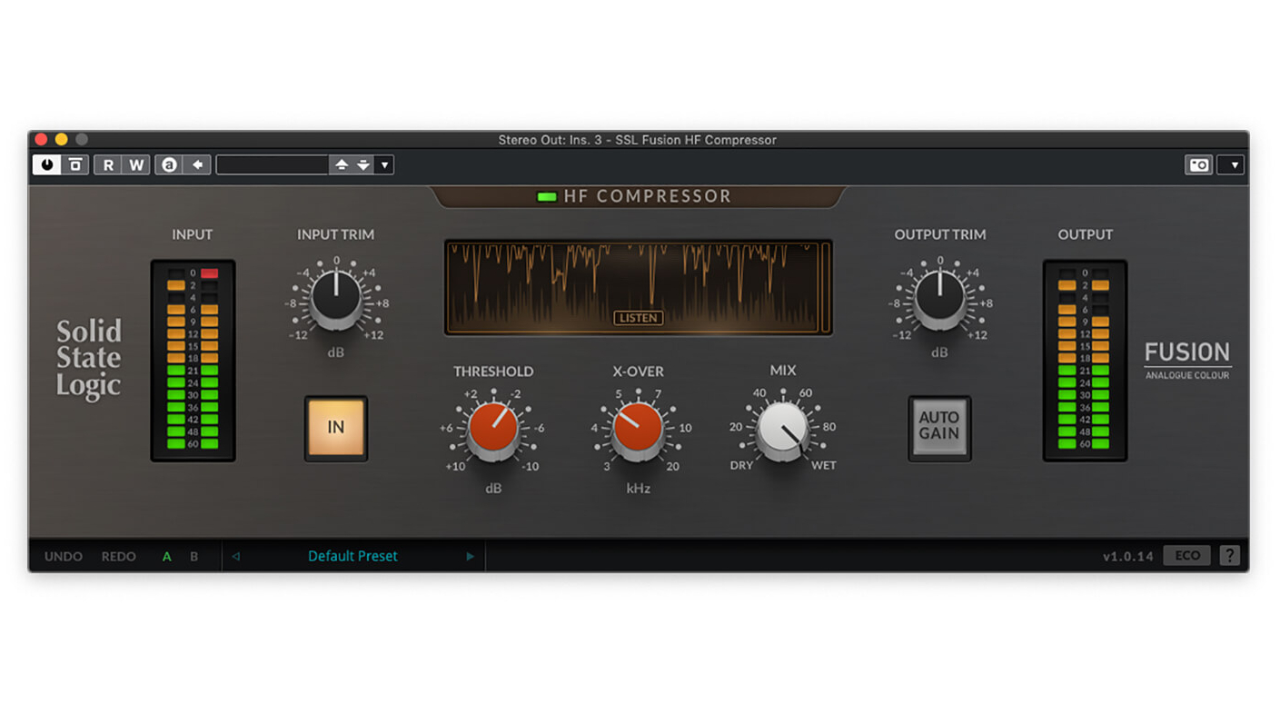Click the Fusion Analogue Colour logo
Screen dimensions: 1280x714
pyautogui.click(x=1187, y=360)
